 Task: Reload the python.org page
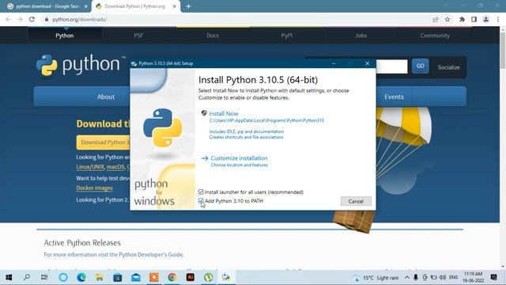click(32, 19)
